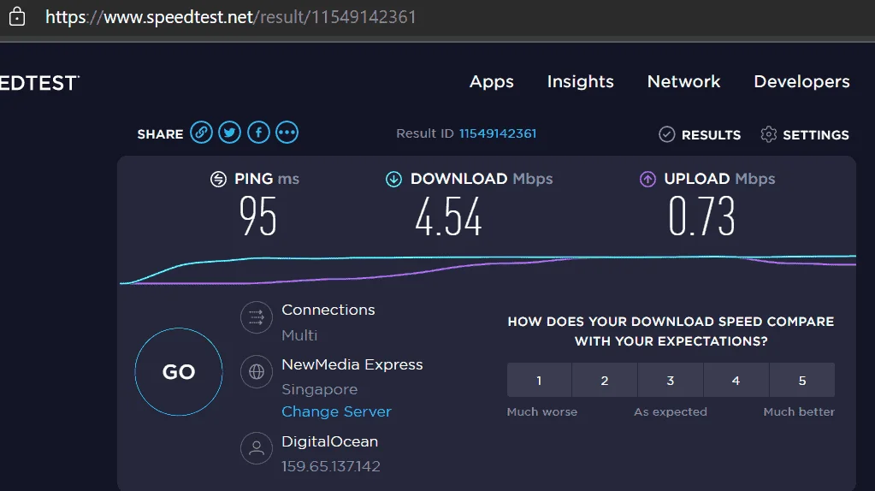
Task: Copy the share link icon
Action: [202, 133]
